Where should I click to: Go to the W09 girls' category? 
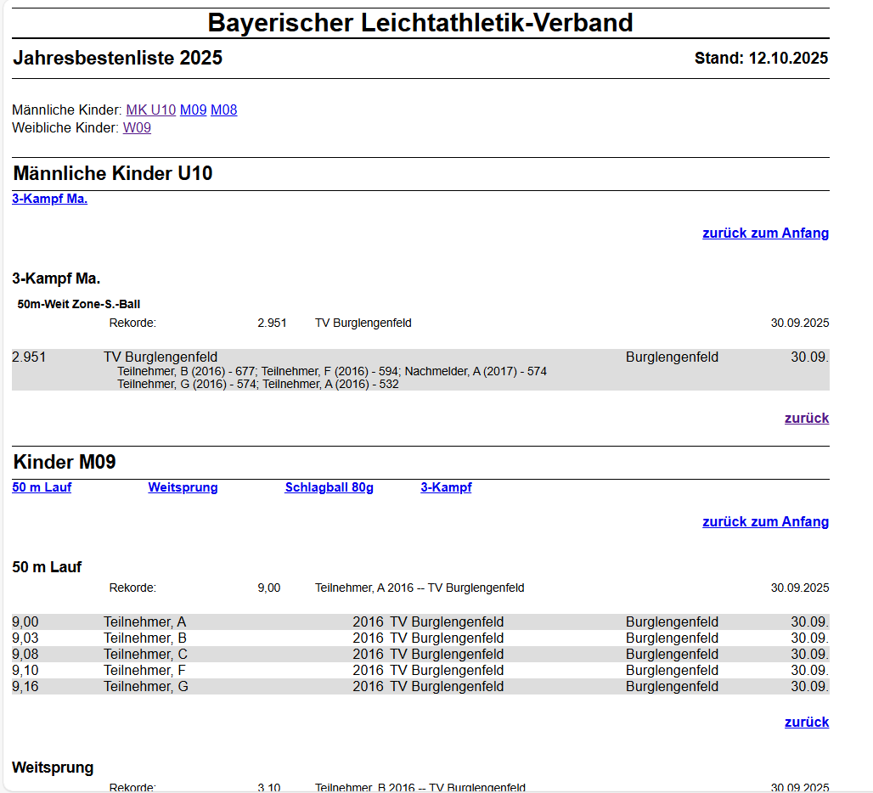pyautogui.click(x=137, y=128)
